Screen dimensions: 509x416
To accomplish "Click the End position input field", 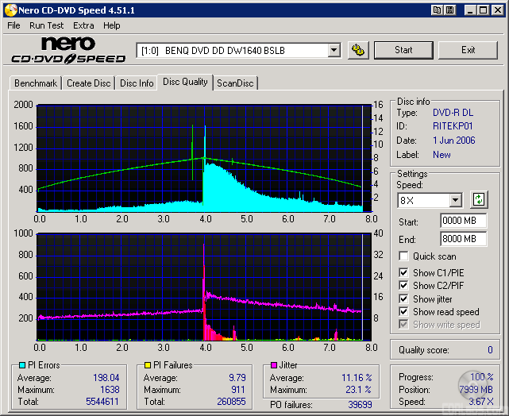I will pos(463,238).
